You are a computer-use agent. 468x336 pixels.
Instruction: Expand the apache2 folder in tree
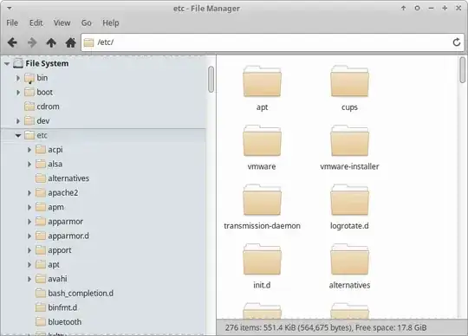pyautogui.click(x=29, y=193)
